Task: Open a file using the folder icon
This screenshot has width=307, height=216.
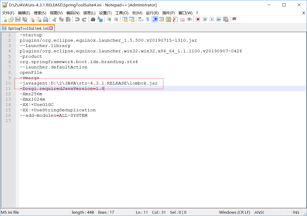Action: (x=11, y=19)
